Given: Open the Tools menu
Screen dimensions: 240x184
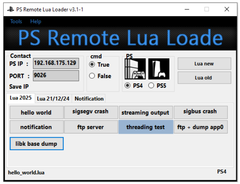Looking at the screenshot, I should [x=16, y=21].
